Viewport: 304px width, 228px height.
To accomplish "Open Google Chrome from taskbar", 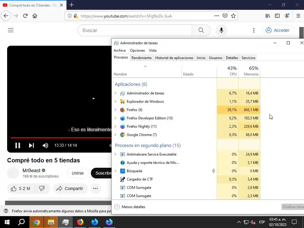I will coord(36,222).
